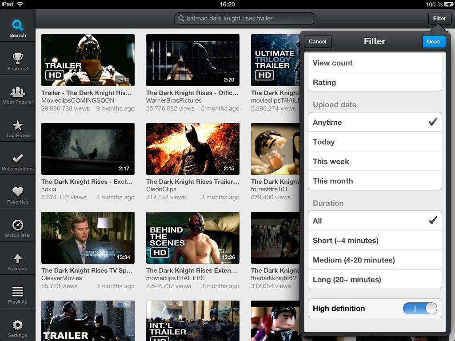Screen dimensions: 455x341
Task: Open the Behind the Scenes HD thumbnail
Action: click(193, 238)
